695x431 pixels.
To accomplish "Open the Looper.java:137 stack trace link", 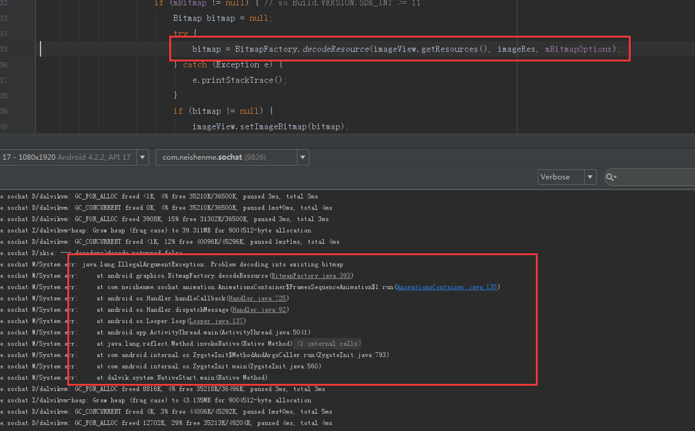I will point(216,321).
